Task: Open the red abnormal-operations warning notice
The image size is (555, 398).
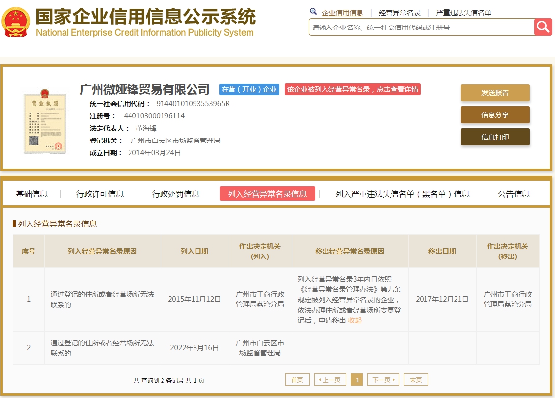Action: [353, 89]
